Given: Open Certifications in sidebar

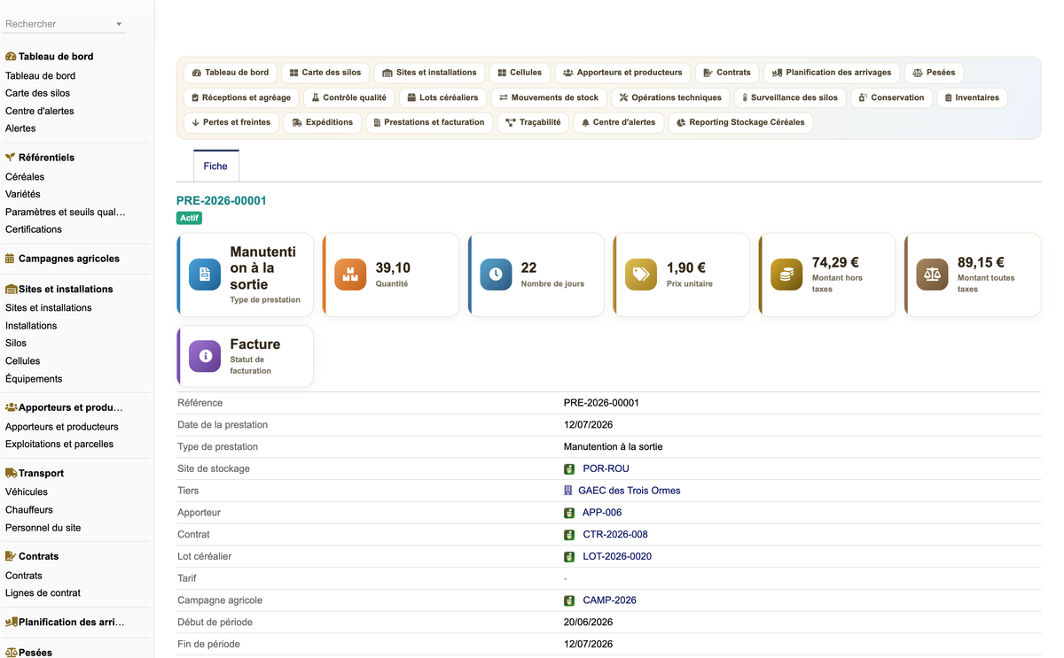Looking at the screenshot, I should (34, 229).
